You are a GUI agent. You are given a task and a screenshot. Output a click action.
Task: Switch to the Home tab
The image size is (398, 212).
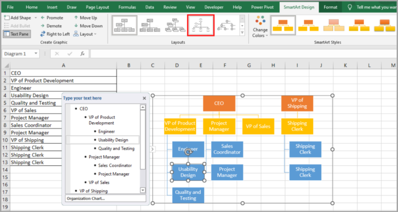(32, 7)
